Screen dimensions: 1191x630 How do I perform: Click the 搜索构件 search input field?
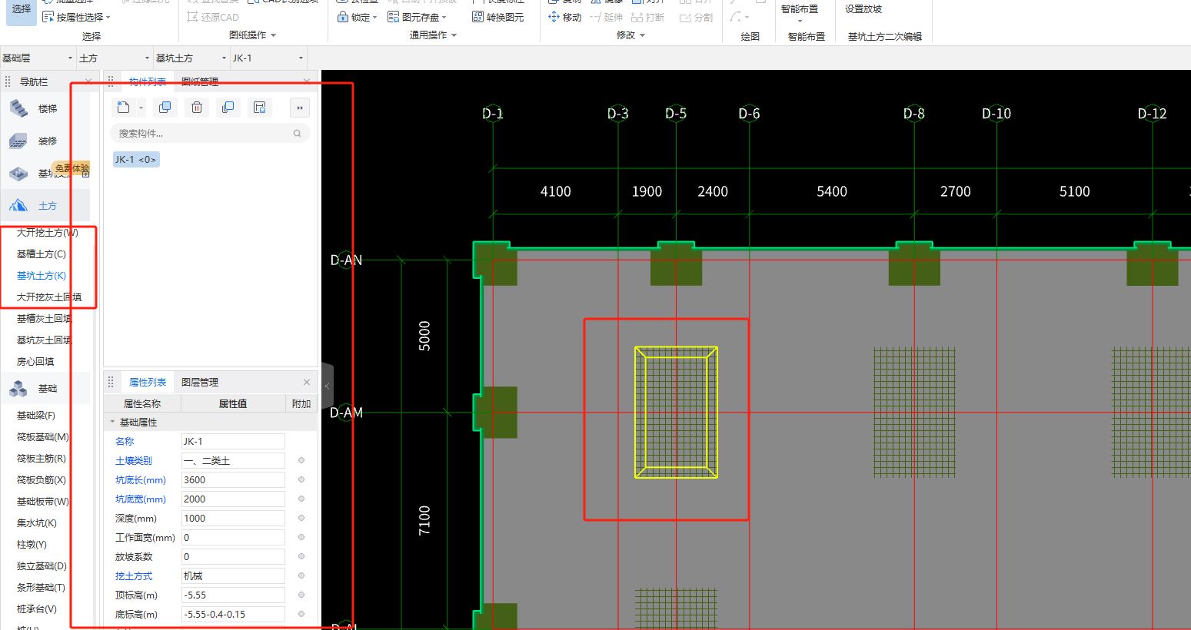(210, 134)
